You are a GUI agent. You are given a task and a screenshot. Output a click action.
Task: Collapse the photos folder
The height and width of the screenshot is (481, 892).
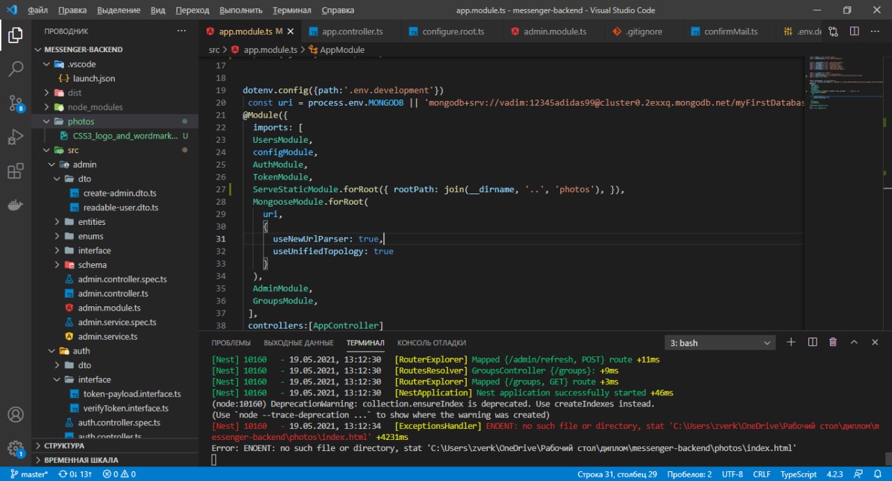pyautogui.click(x=80, y=122)
